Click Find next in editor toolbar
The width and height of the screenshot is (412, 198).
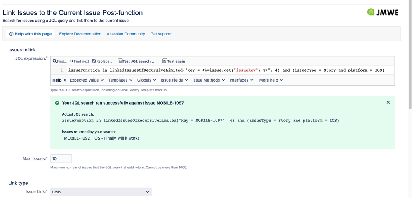[x=79, y=61]
